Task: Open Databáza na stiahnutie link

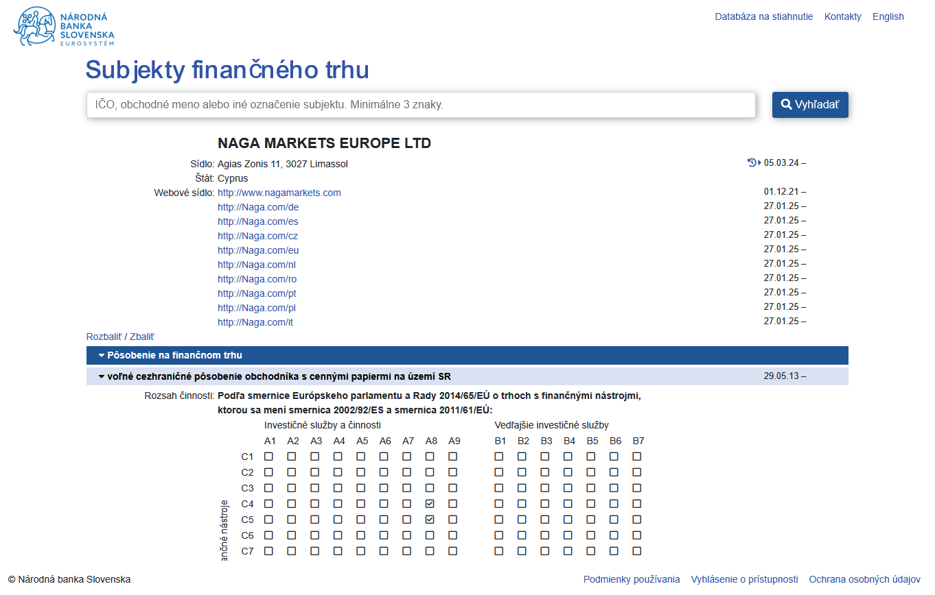Action: [764, 16]
